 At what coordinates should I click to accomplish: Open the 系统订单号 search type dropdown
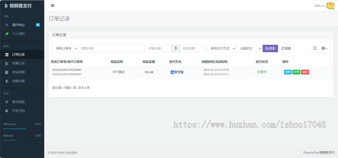coord(65,48)
